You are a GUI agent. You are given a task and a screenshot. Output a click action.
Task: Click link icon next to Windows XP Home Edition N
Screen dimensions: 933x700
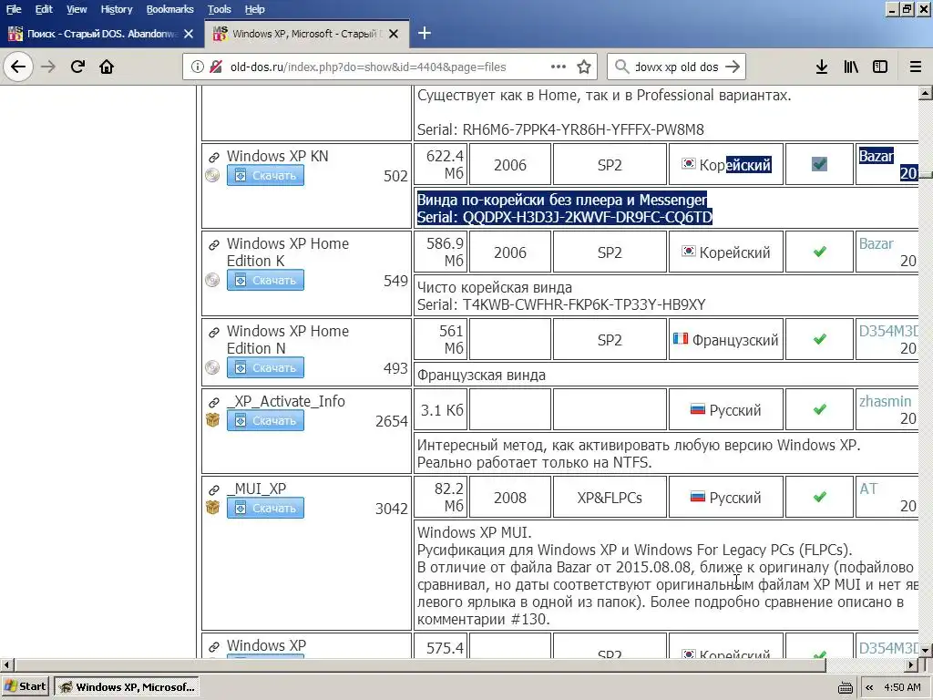[x=213, y=332]
